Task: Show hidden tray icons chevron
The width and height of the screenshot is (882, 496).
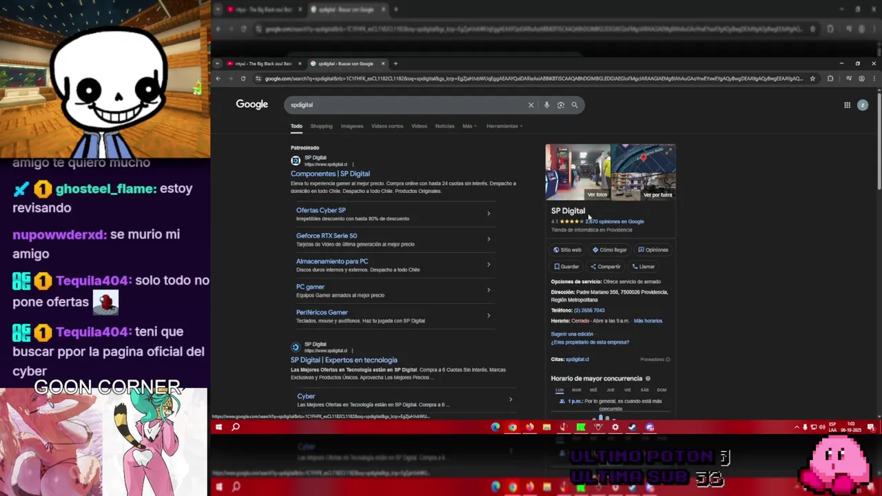Action: pos(797,427)
